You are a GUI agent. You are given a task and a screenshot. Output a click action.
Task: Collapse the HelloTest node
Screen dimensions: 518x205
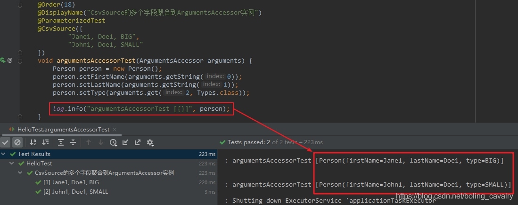point(12,164)
